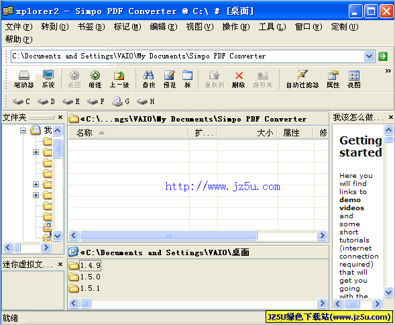Click the folder tree vertical scrollbar thumb
This screenshot has height=325, width=395.
pyautogui.click(x=58, y=148)
